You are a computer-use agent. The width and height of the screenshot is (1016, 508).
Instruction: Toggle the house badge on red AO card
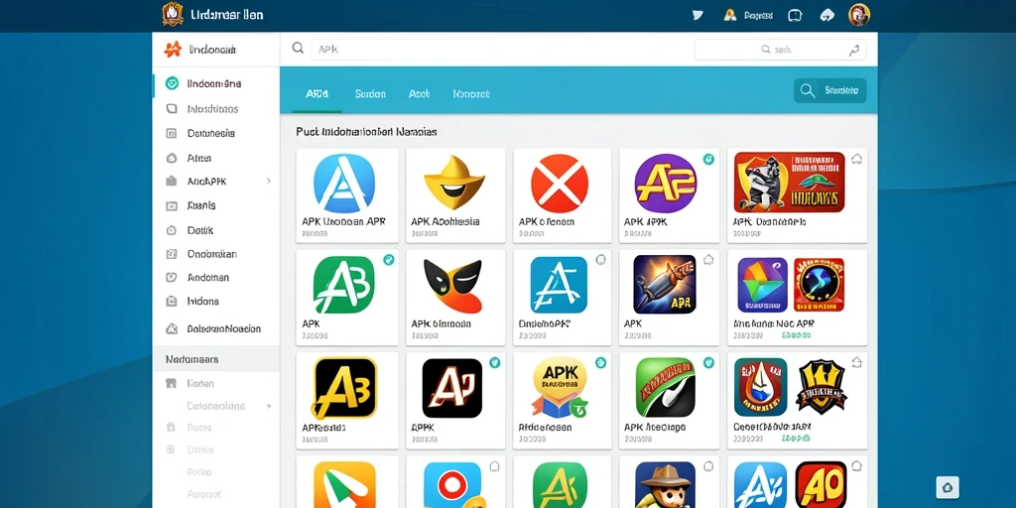856,466
